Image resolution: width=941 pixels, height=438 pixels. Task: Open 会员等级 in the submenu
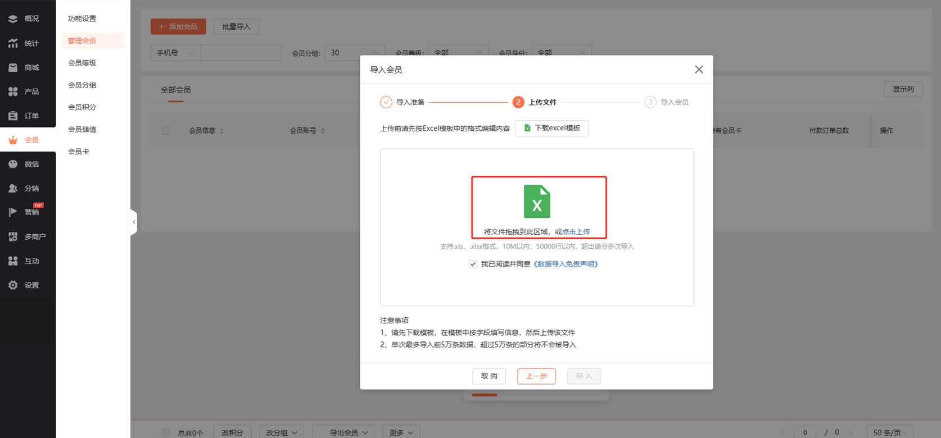[x=82, y=63]
